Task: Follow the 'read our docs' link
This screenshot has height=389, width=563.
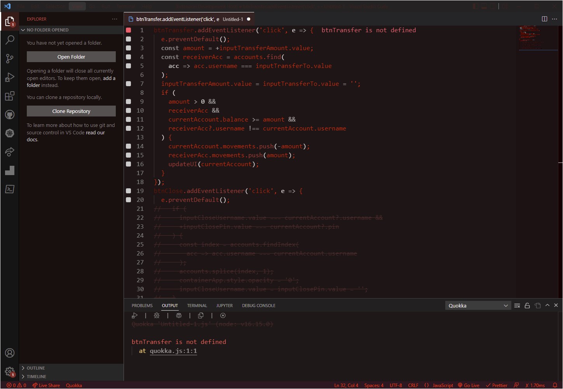Action: [66, 136]
